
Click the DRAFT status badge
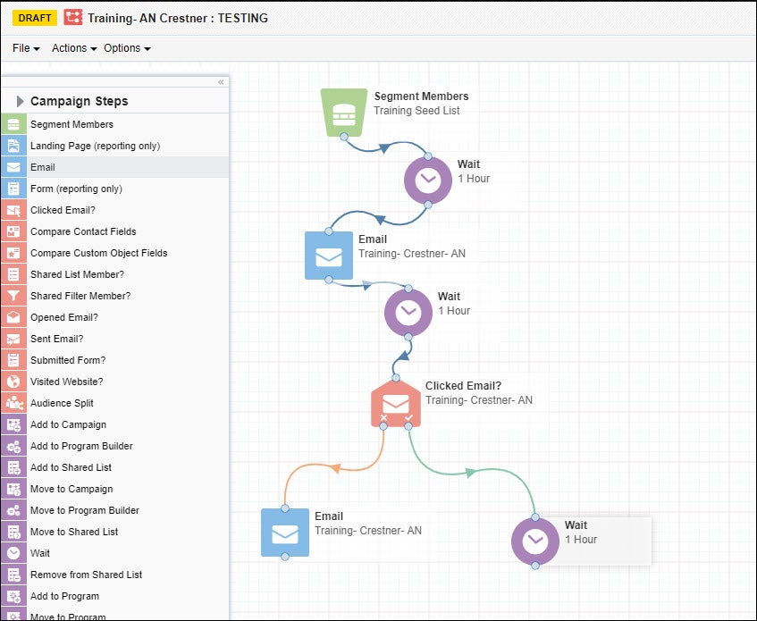pos(35,18)
